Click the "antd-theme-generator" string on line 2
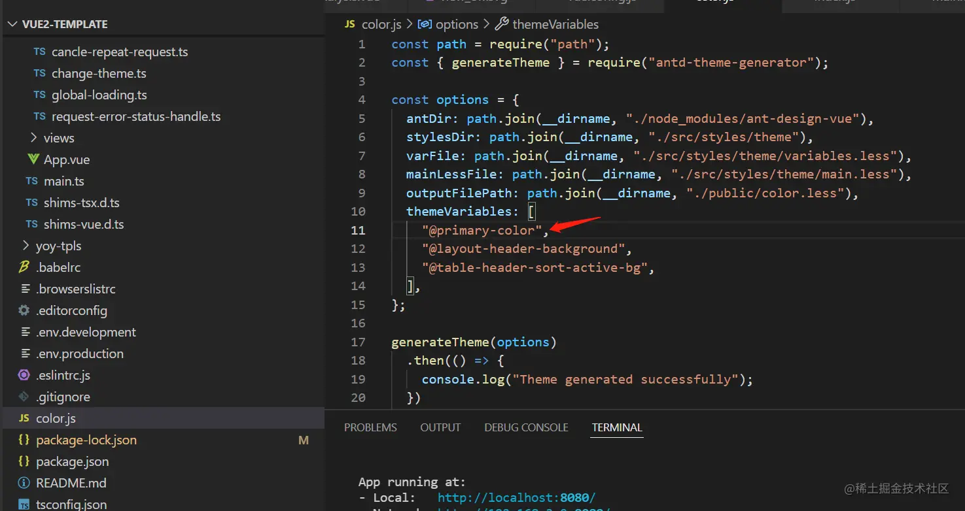The width and height of the screenshot is (965, 511). (731, 63)
